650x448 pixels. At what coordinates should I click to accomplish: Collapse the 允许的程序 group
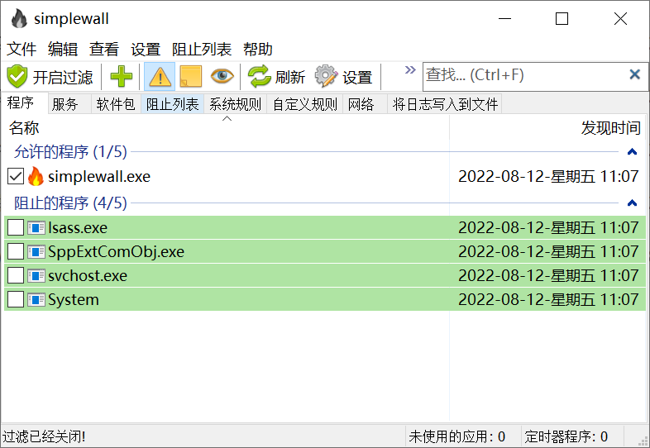(632, 152)
